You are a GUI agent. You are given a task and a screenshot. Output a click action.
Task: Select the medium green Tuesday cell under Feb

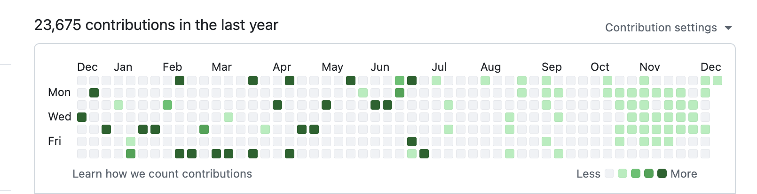(x=167, y=104)
